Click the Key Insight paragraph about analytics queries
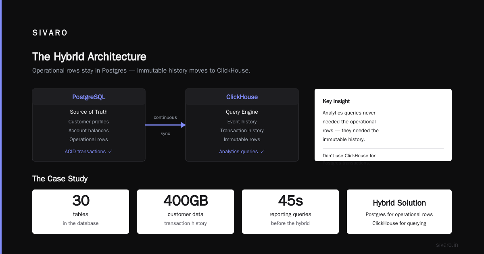The image size is (484, 254). [x=350, y=126]
